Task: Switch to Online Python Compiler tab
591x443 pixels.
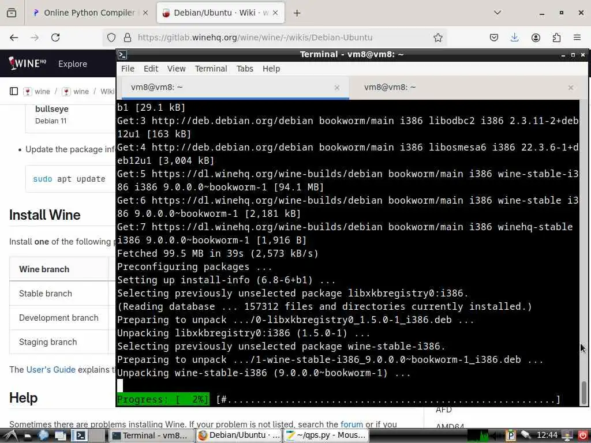Action: click(x=89, y=13)
